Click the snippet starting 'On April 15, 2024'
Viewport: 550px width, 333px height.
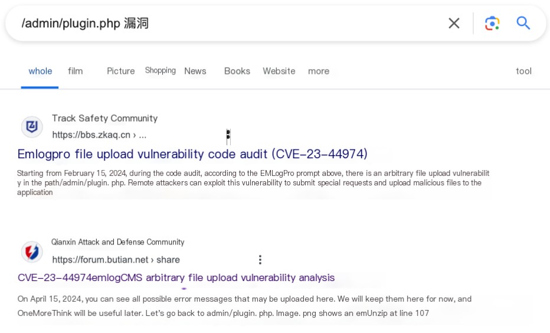(244, 306)
